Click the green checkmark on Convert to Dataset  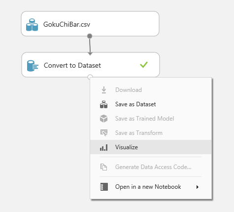tap(144, 65)
